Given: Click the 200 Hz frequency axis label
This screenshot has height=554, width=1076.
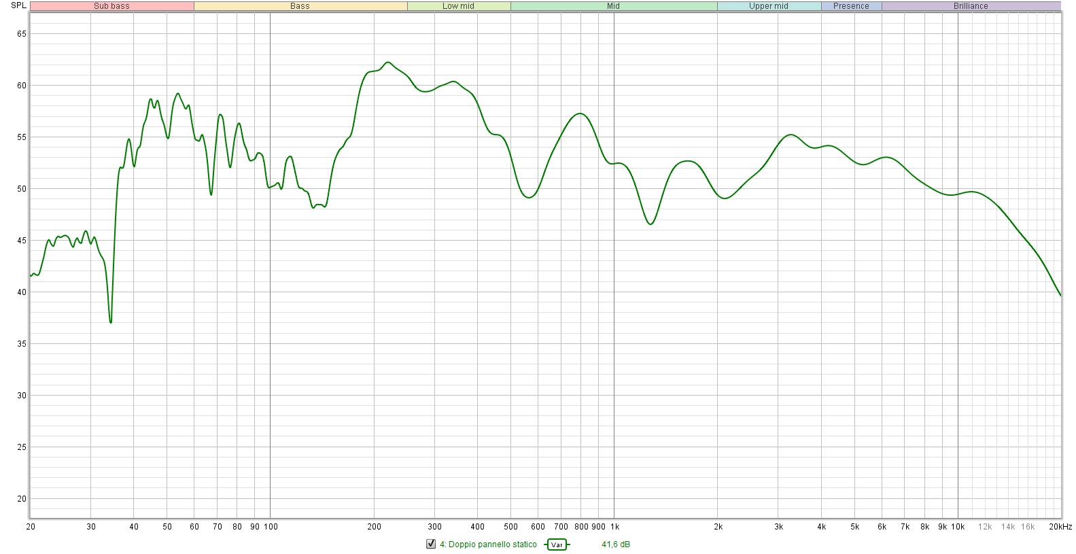Looking at the screenshot, I should point(374,527).
